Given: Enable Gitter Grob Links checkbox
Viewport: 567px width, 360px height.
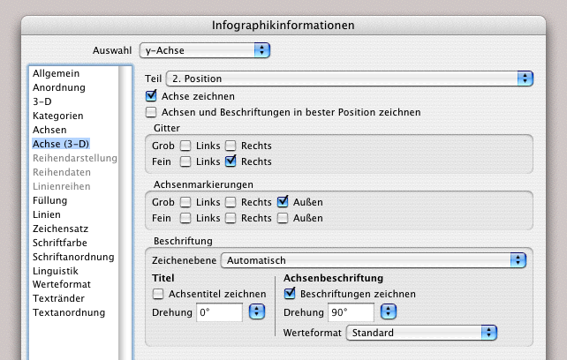Looking at the screenshot, I should coord(186,146).
